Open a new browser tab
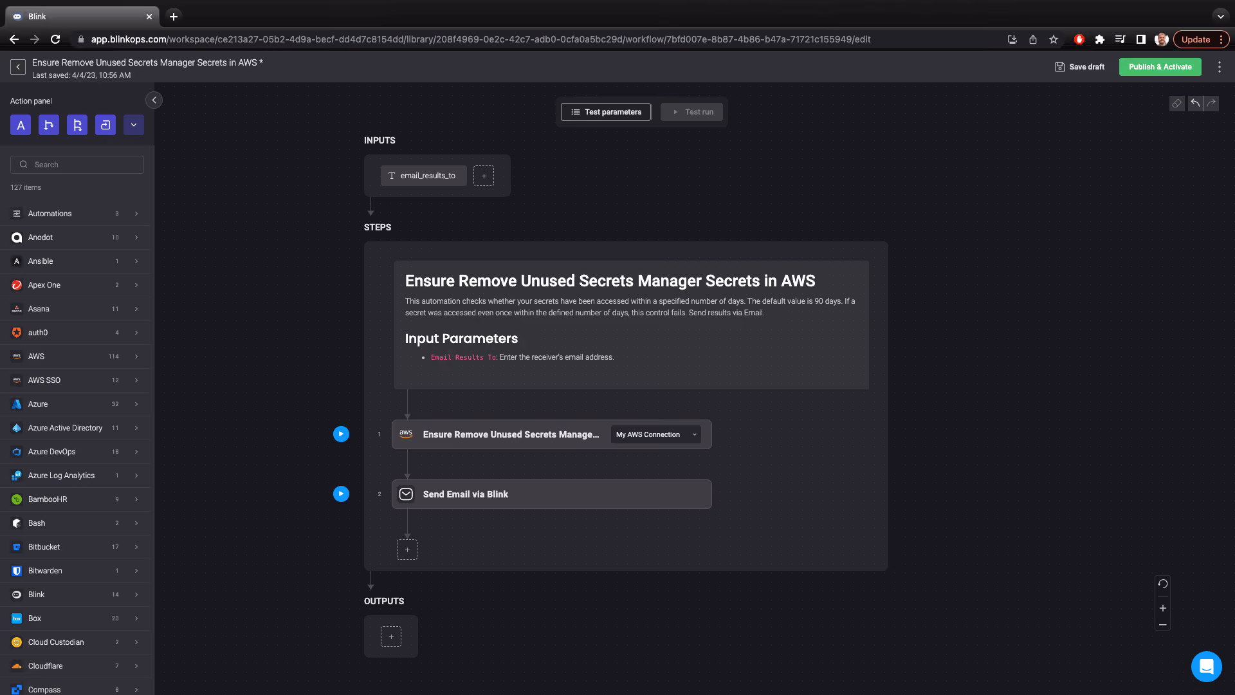The width and height of the screenshot is (1235, 695). click(173, 17)
